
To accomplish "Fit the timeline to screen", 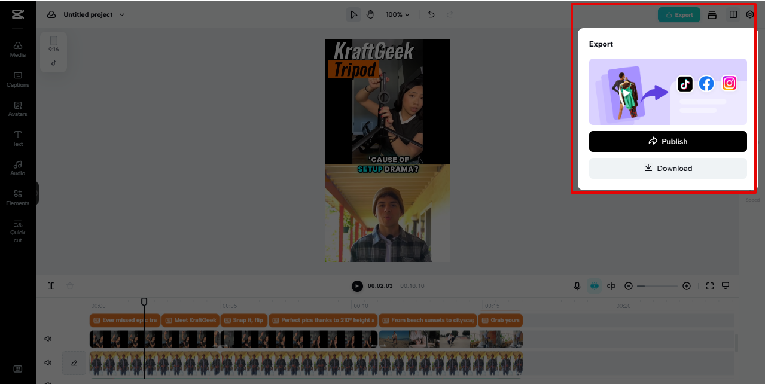I will 709,286.
